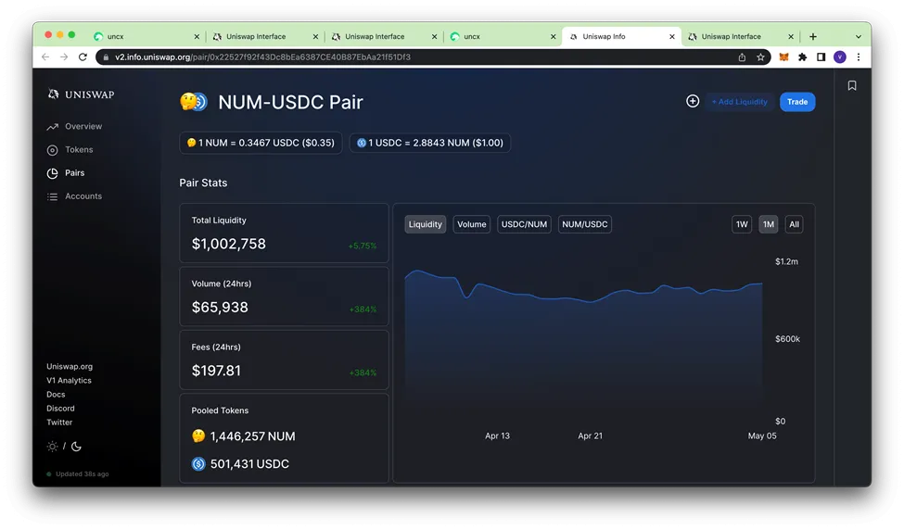Click the NUM-USDC pair token logo in header
This screenshot has height=530, width=904.
pos(194,102)
